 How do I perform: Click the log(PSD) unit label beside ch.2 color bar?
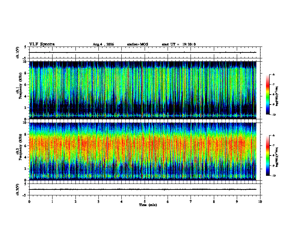click(277, 157)
